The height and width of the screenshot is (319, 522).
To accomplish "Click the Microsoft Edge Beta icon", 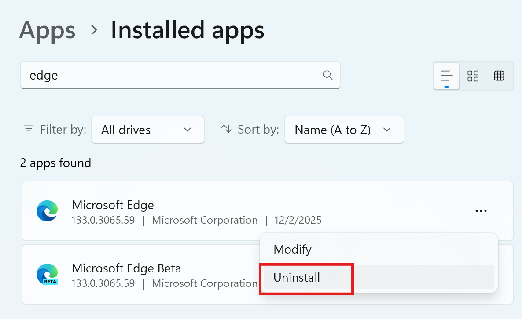I will click(x=47, y=274).
